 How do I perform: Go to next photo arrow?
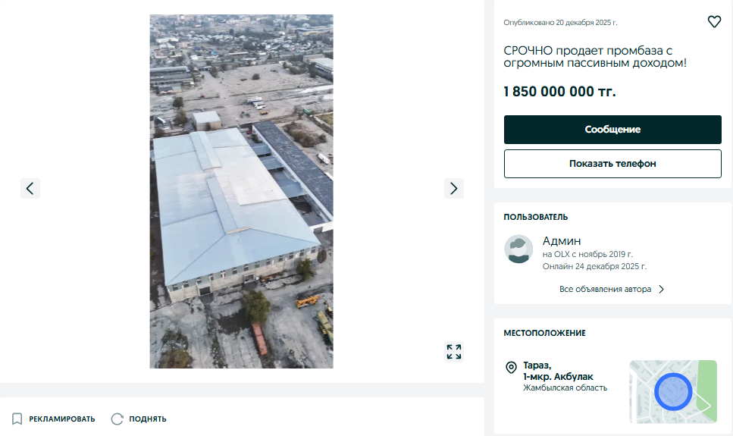(x=453, y=189)
